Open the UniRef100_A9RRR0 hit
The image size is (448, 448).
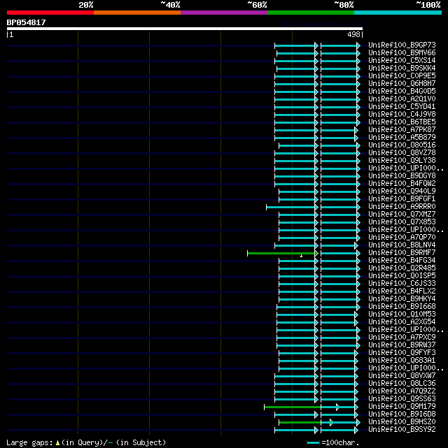(x=402, y=207)
